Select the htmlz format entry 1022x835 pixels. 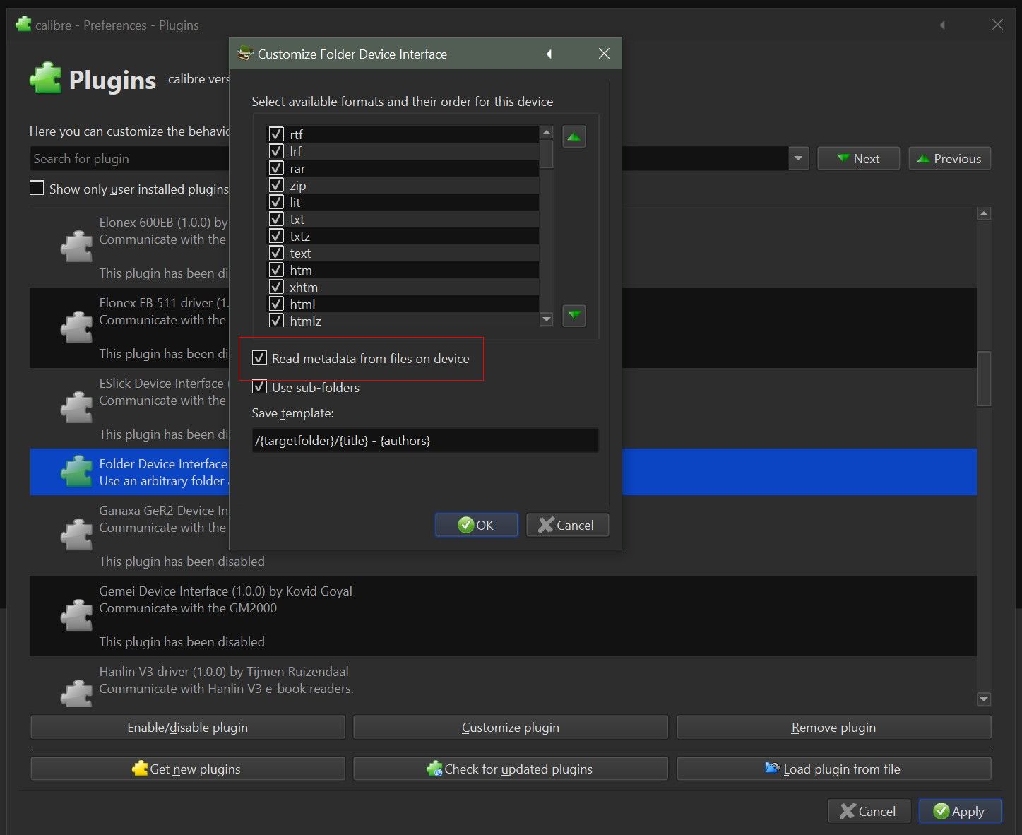point(403,320)
